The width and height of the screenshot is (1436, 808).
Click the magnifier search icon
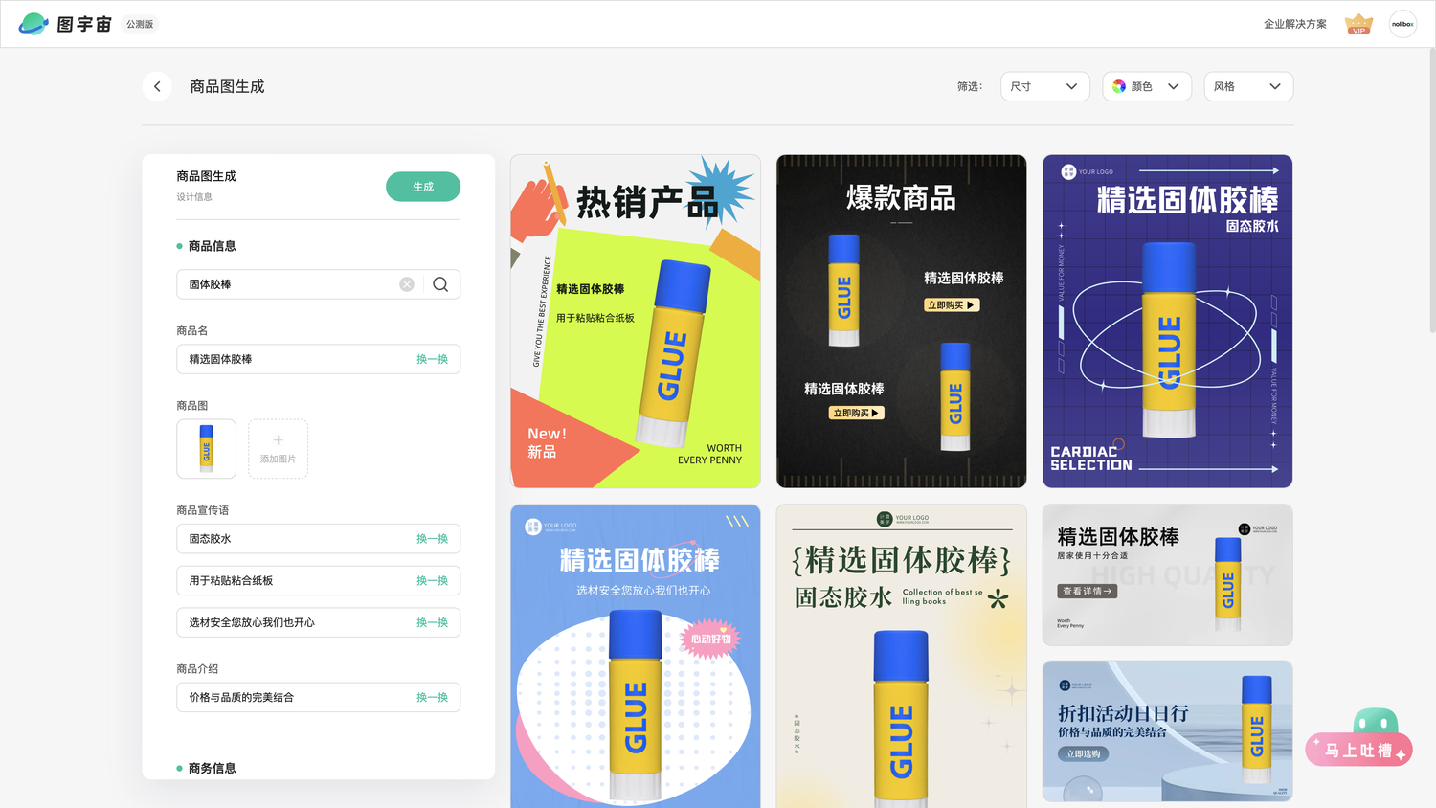pyautogui.click(x=440, y=284)
